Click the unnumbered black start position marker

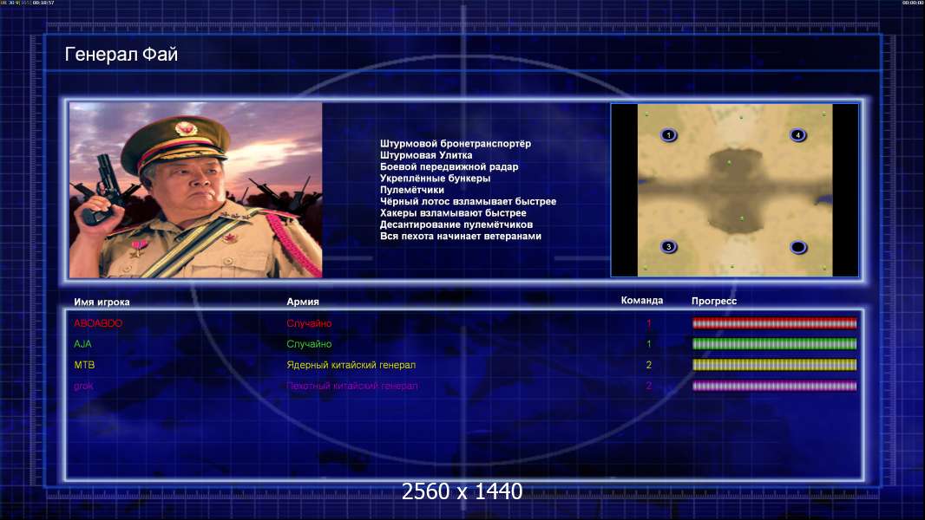(798, 247)
